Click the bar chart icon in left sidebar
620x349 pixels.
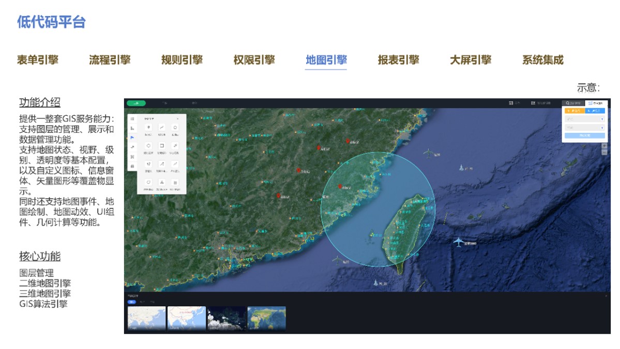tap(132, 128)
